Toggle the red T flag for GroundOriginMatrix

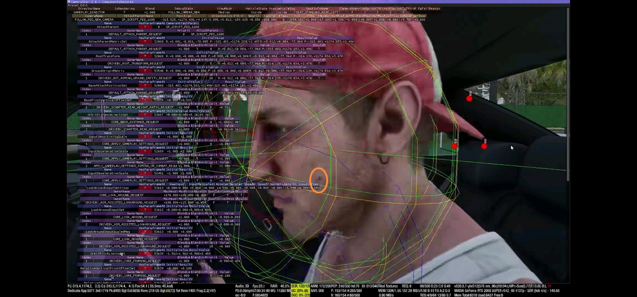coord(145,71)
